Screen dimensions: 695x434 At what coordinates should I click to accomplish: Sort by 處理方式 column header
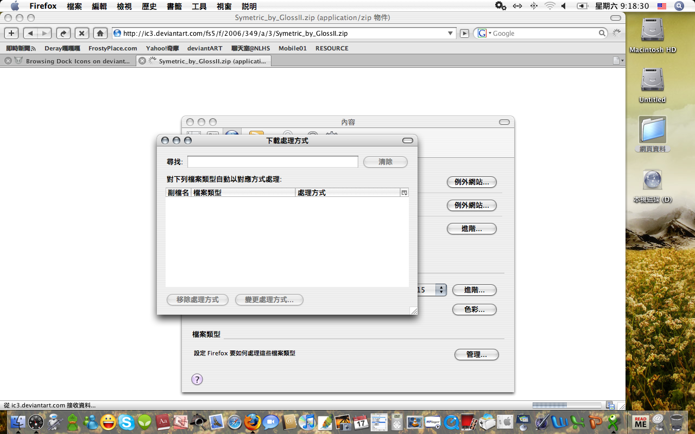point(347,193)
